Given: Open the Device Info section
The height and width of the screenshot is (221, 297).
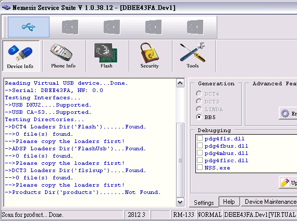Looking at the screenshot, I should point(21,56).
